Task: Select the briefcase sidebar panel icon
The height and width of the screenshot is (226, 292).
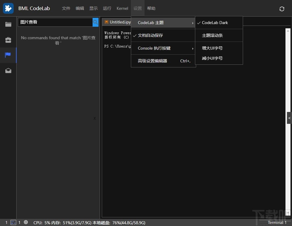Action: coord(8,40)
